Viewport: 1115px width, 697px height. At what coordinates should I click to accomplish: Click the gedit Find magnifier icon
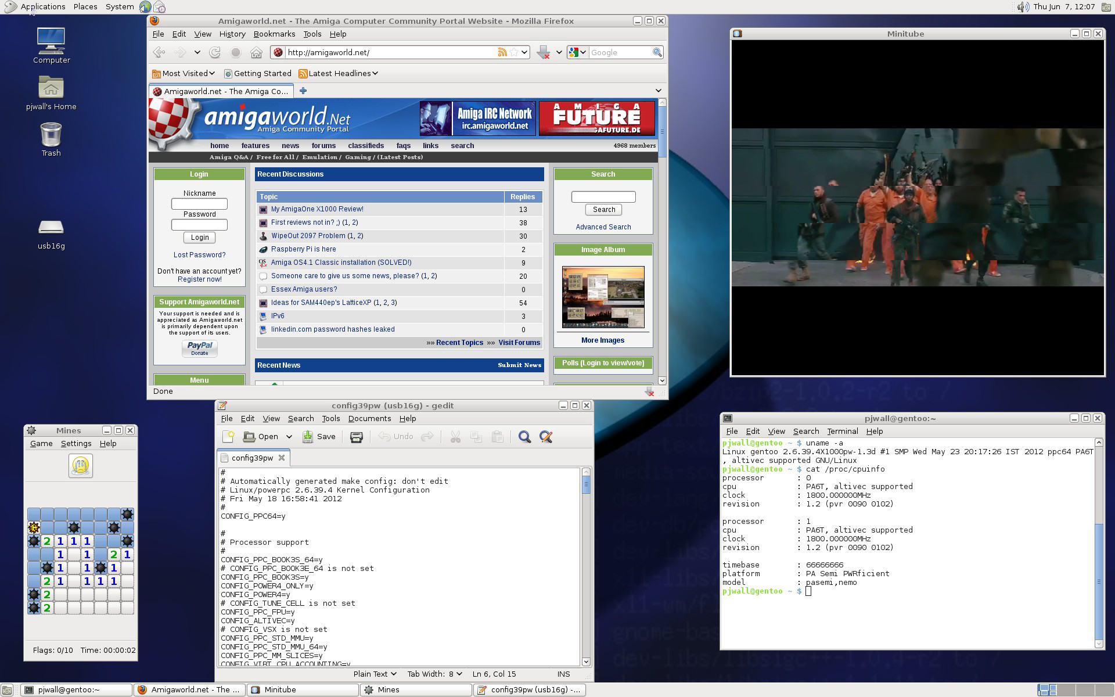tap(524, 437)
